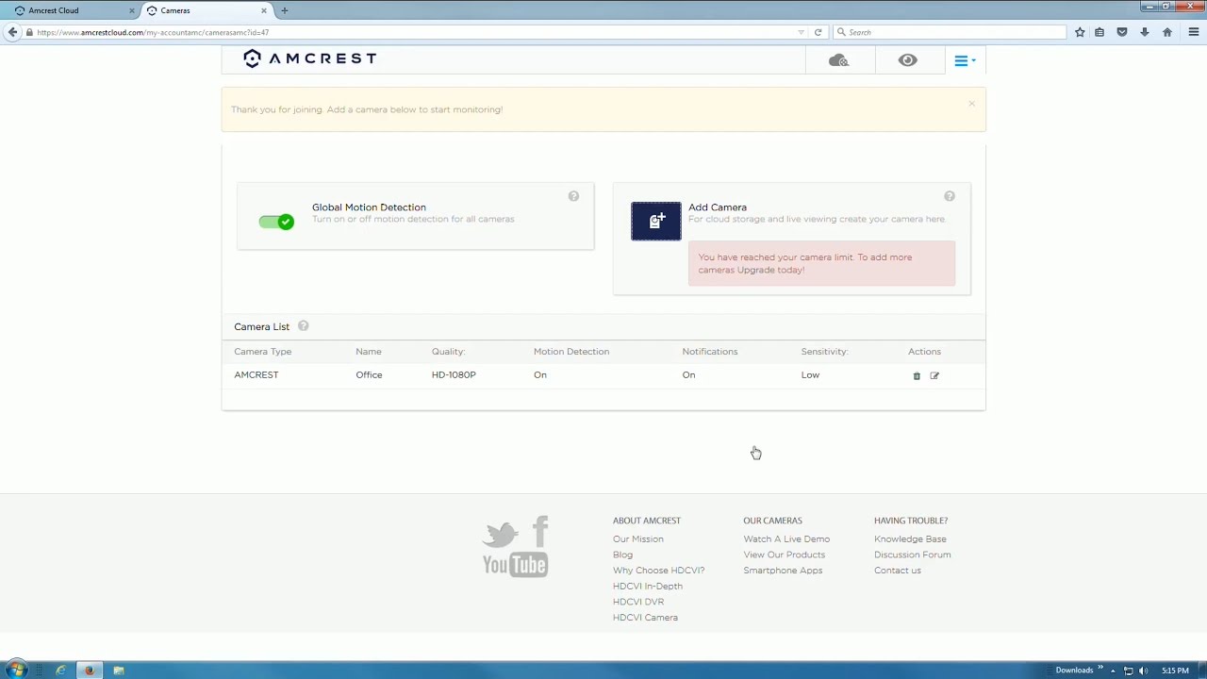Click 'HD-1080P' quality value
1207x679 pixels.
(x=454, y=375)
